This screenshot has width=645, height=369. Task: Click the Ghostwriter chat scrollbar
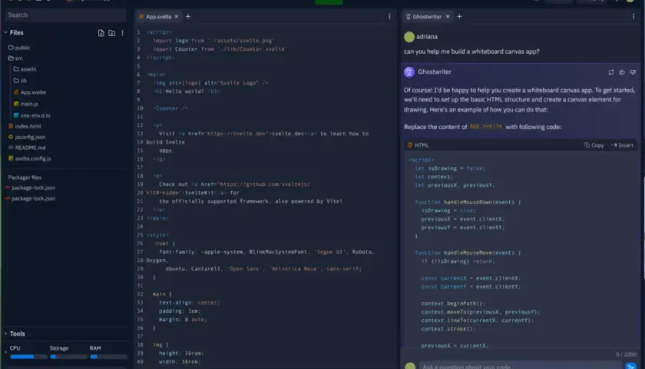pos(643,228)
